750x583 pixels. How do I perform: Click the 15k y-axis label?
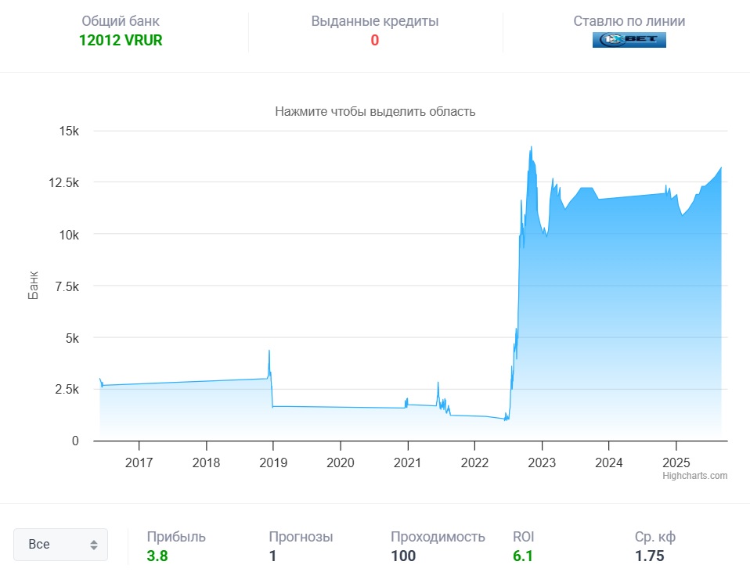[70, 131]
